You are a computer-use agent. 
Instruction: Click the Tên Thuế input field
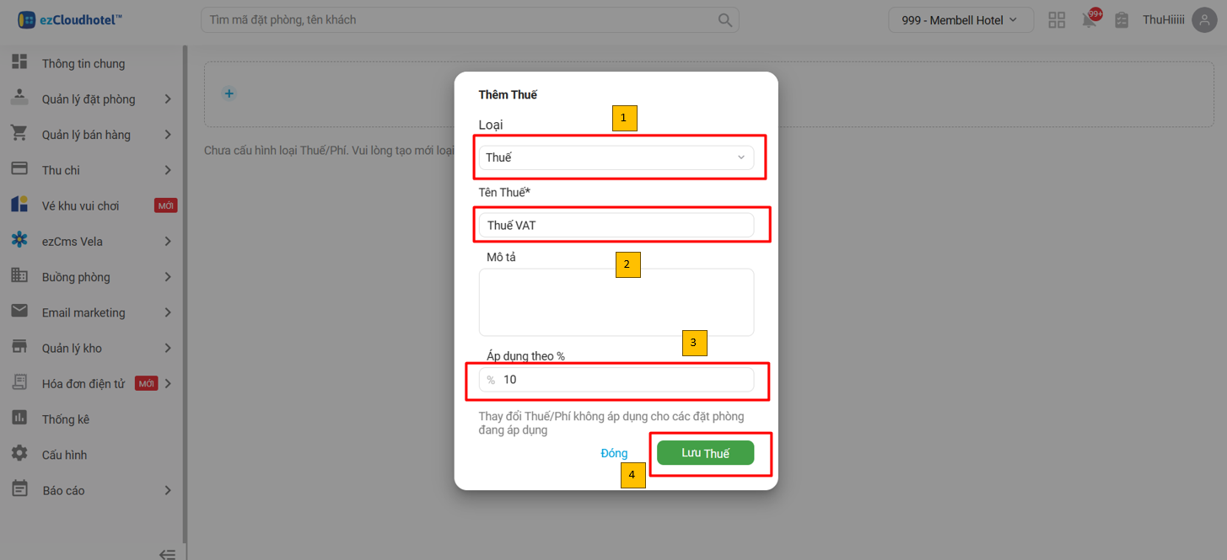tap(616, 225)
